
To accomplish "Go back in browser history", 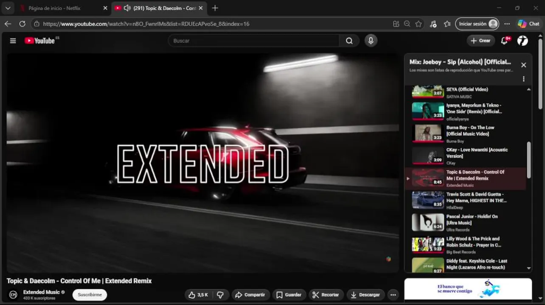I will (8, 24).
